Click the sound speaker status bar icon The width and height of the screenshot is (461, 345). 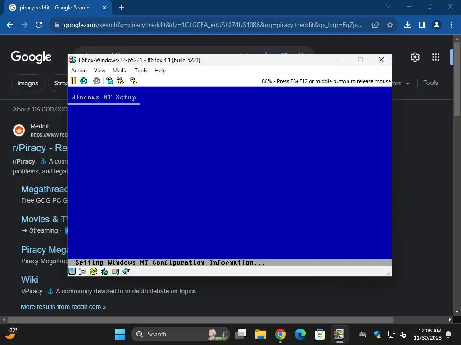126,271
